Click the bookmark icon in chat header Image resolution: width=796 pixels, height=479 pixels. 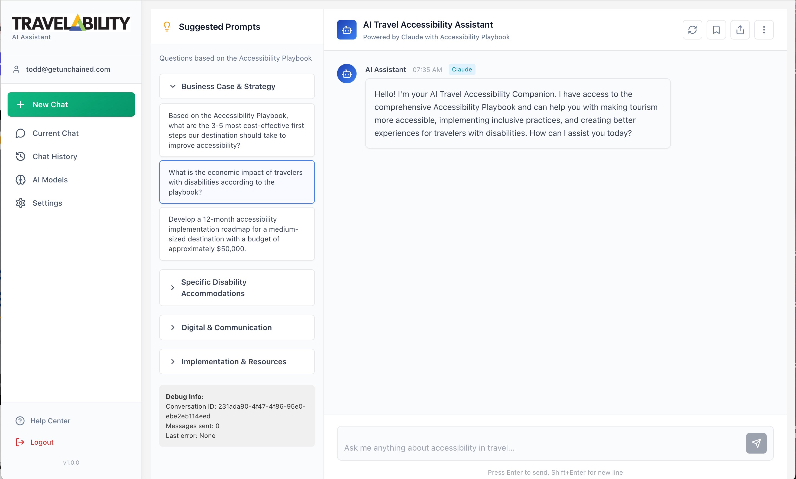click(716, 30)
